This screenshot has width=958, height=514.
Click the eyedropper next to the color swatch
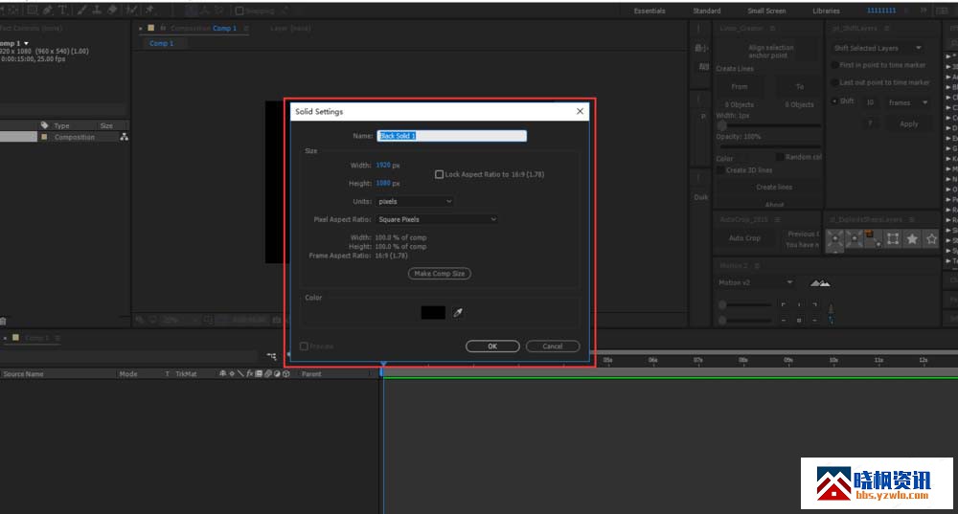(458, 313)
